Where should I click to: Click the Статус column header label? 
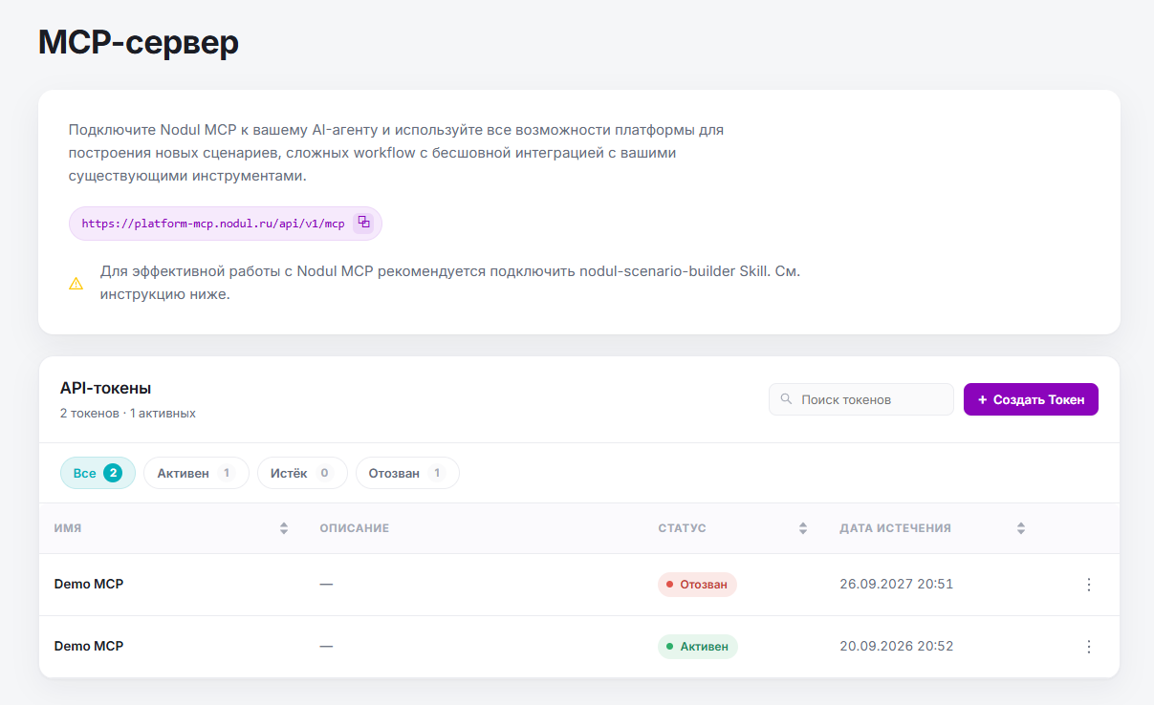click(x=682, y=528)
